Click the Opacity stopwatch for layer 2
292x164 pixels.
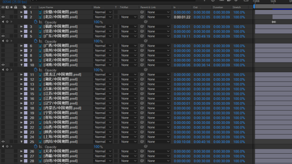point(35,22)
